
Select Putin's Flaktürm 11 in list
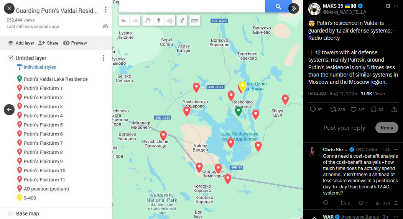point(41,180)
